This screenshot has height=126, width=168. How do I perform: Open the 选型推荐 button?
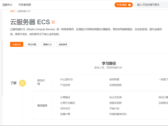(63, 44)
